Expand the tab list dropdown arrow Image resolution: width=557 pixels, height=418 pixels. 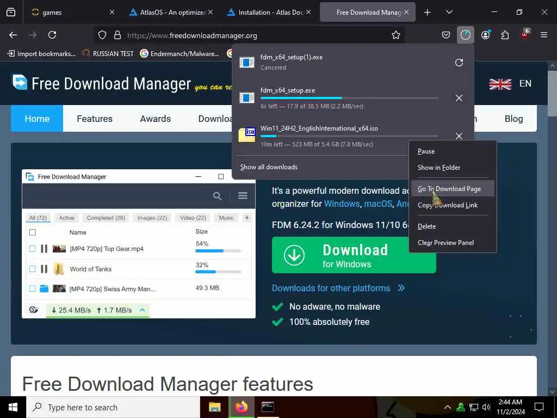(x=449, y=12)
